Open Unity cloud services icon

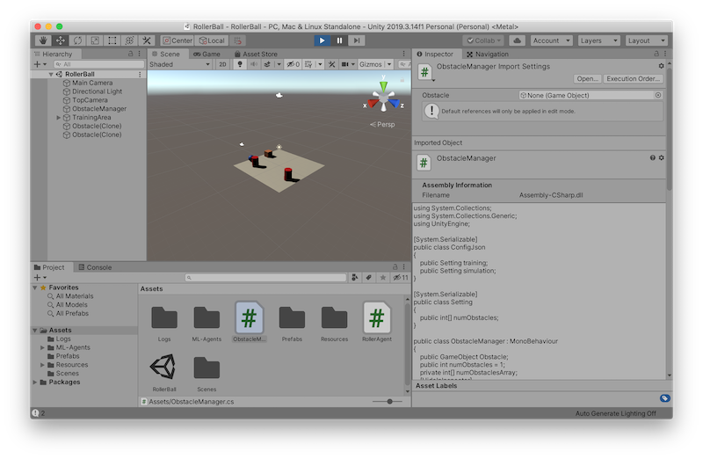click(x=517, y=40)
